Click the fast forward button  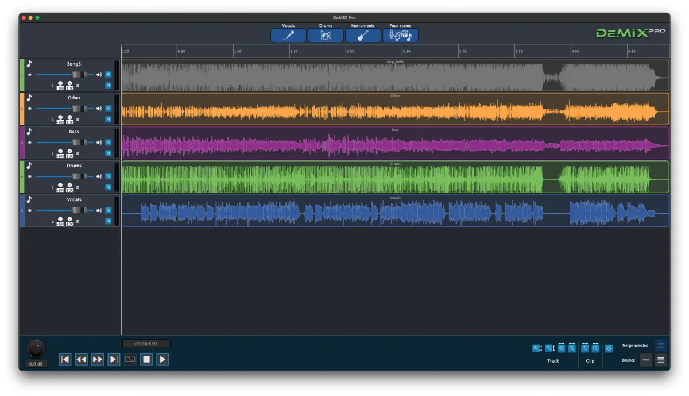(98, 359)
